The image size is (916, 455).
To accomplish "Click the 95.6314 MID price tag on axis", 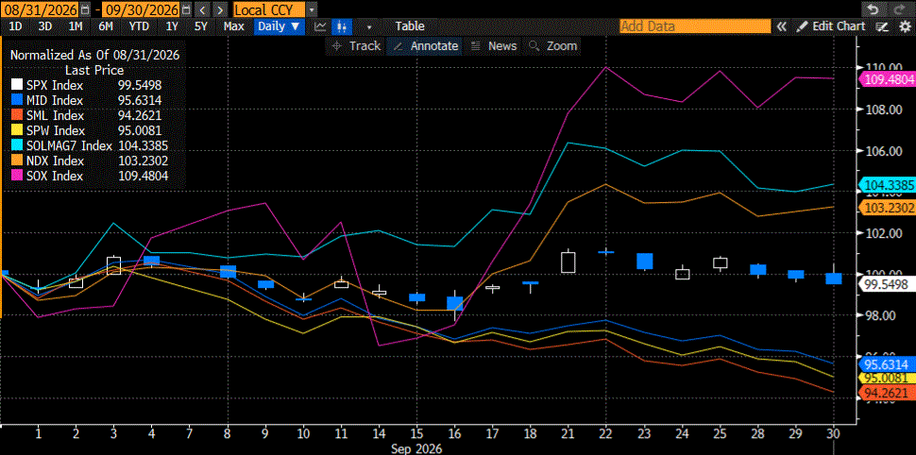I will (886, 364).
